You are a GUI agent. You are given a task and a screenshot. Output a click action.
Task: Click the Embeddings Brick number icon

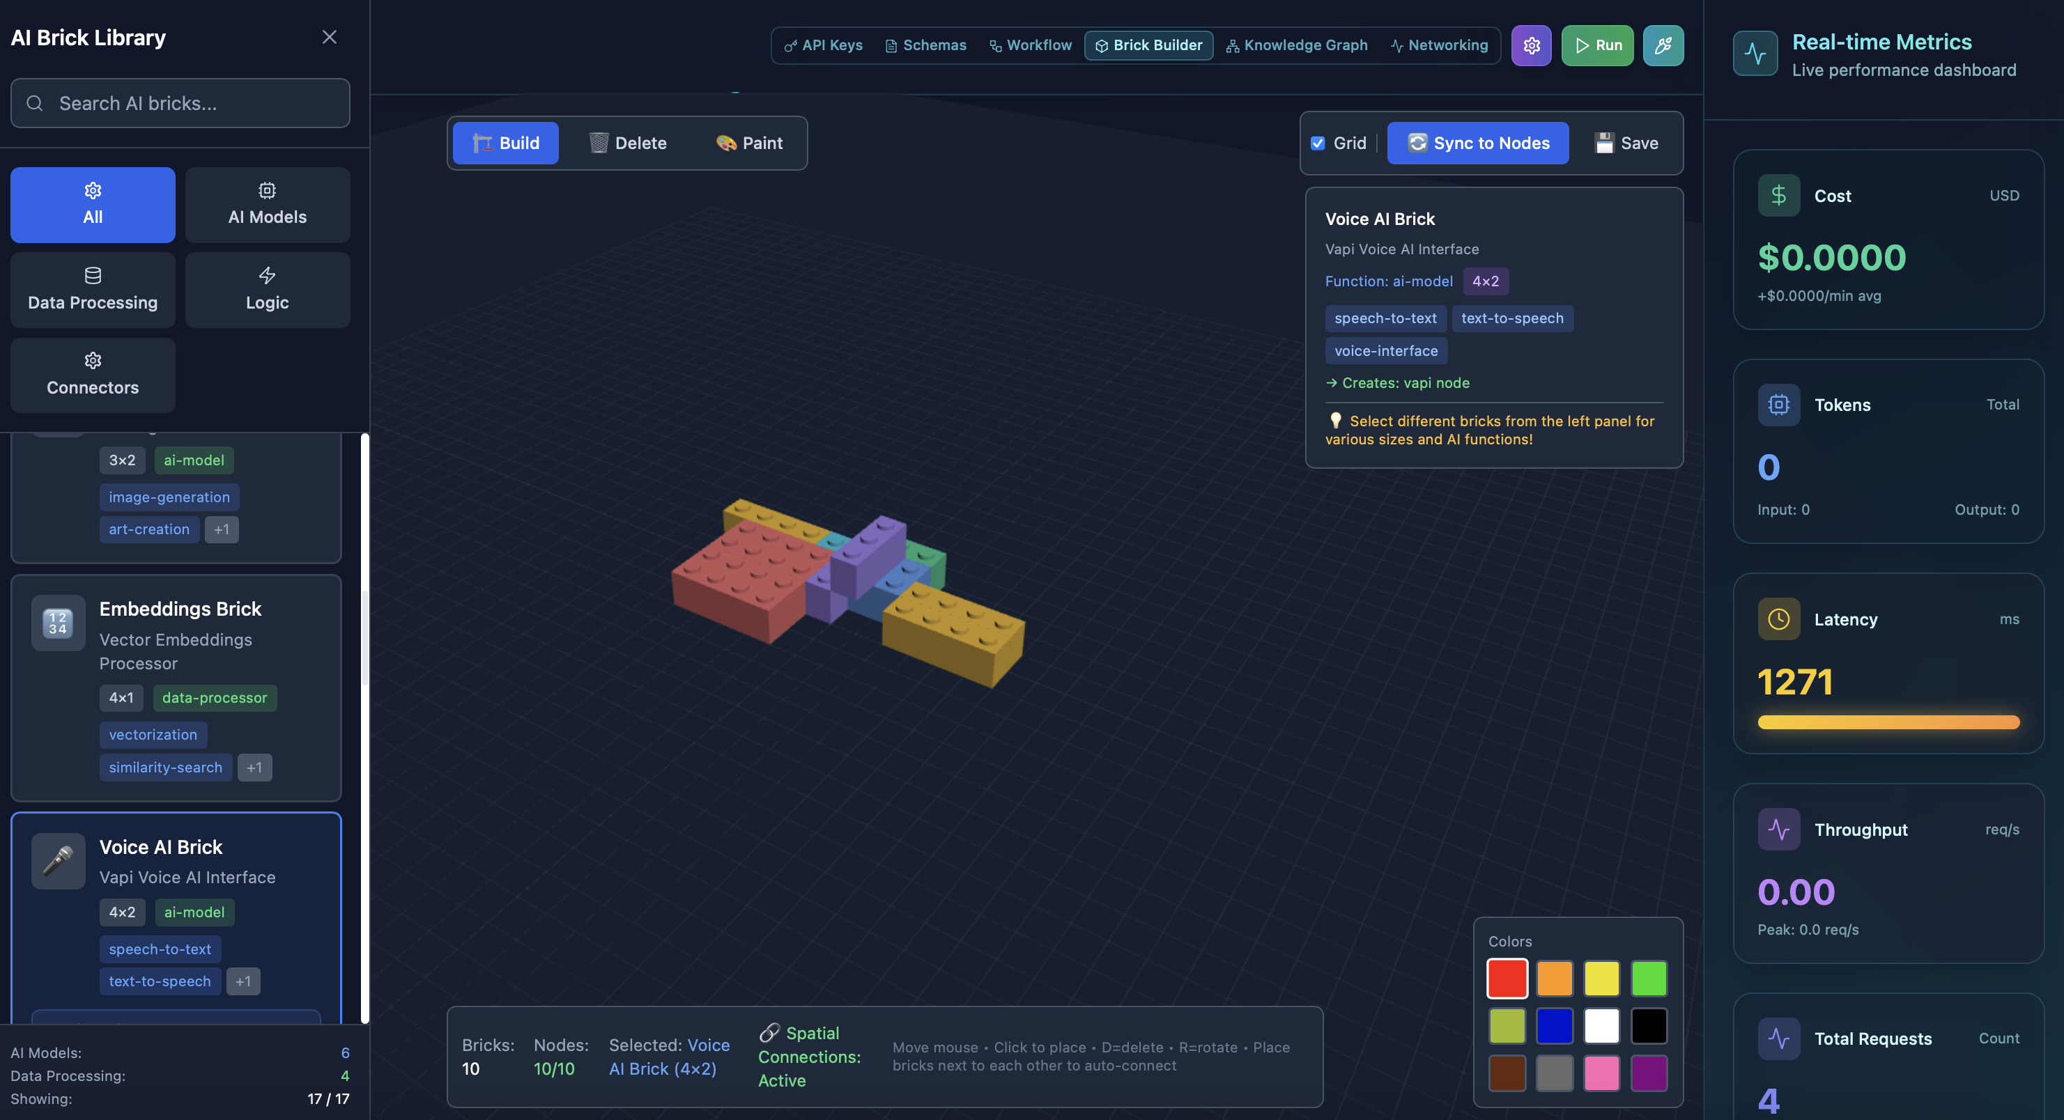pyautogui.click(x=58, y=623)
